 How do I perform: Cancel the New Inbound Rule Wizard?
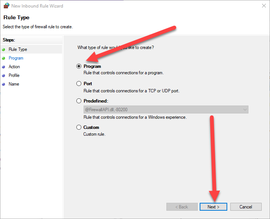(246, 207)
